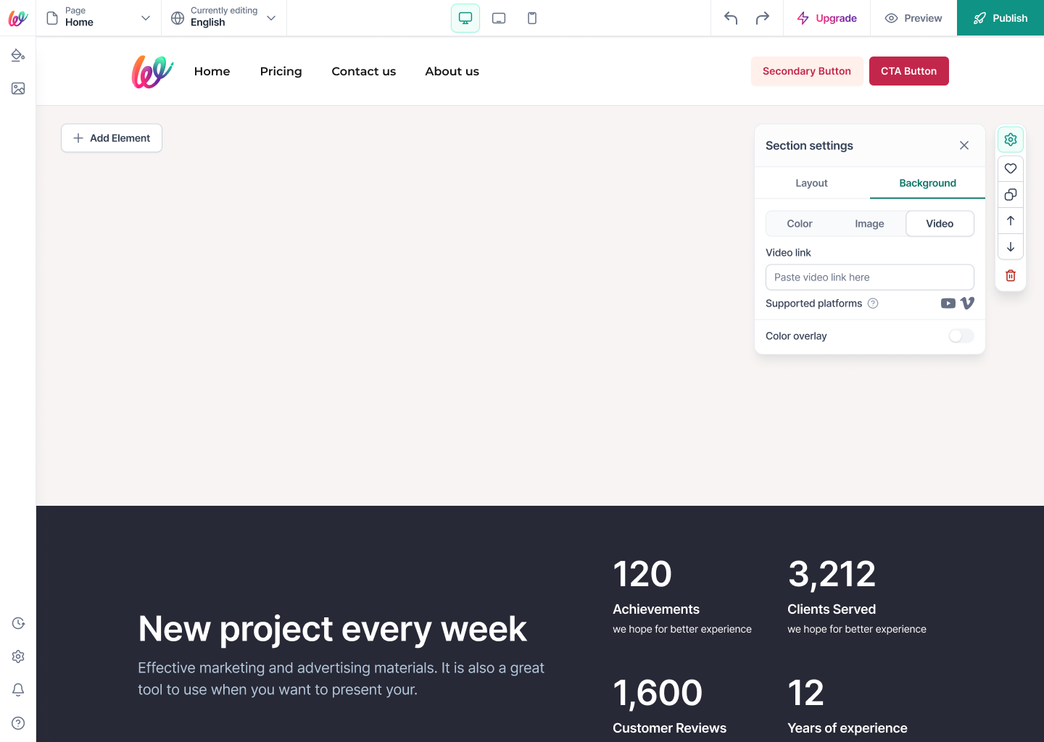Click the undo arrow
The image size is (1044, 742).
pos(731,18)
